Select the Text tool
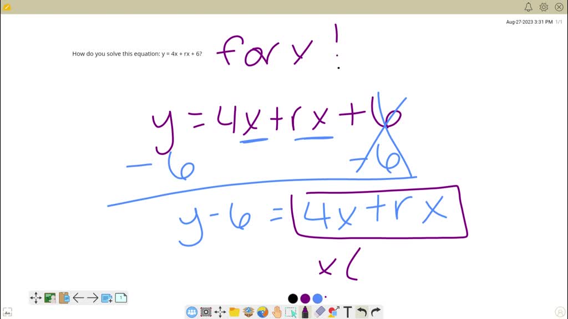This screenshot has width=568, height=319. 348,312
